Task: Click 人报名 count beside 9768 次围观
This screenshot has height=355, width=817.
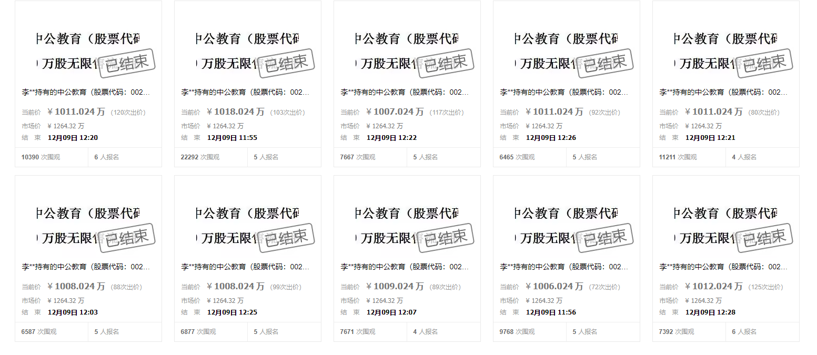Action: coord(585,332)
